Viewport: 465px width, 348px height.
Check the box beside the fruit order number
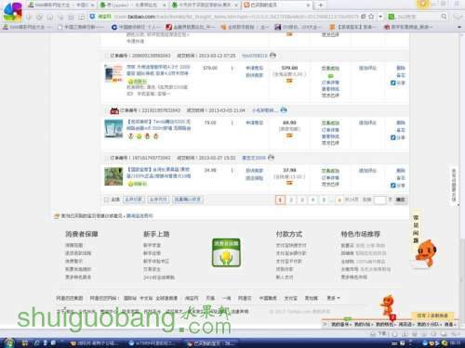(106, 158)
